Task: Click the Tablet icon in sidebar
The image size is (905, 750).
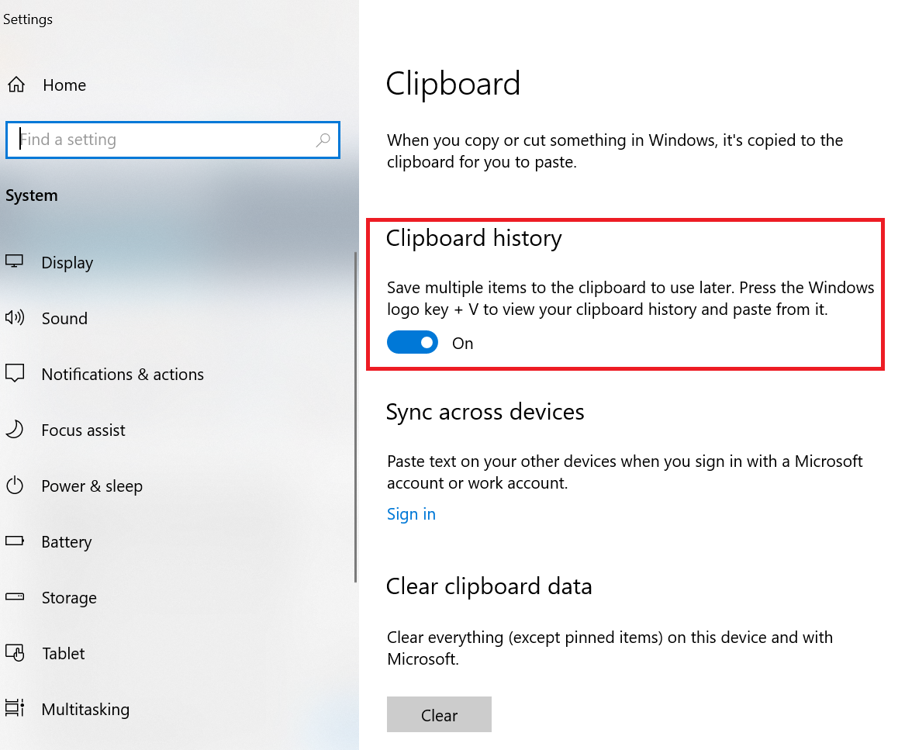Action: 15,653
